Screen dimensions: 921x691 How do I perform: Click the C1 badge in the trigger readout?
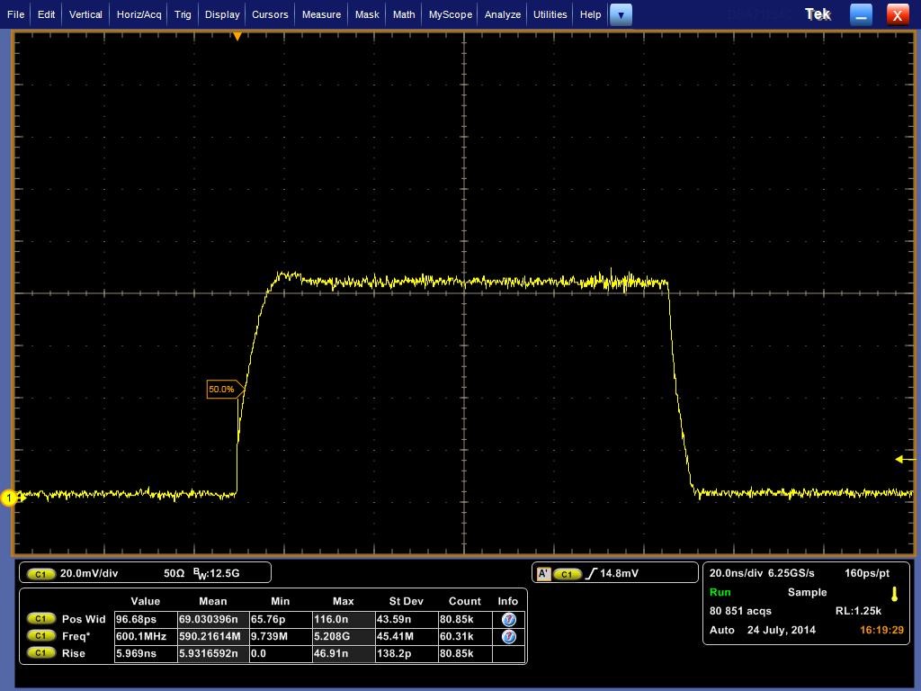pyautogui.click(x=567, y=573)
